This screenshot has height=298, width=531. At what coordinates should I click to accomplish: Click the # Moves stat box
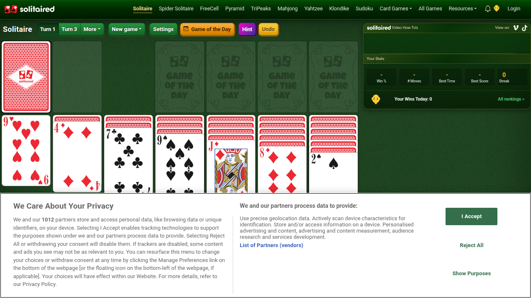(x=414, y=77)
